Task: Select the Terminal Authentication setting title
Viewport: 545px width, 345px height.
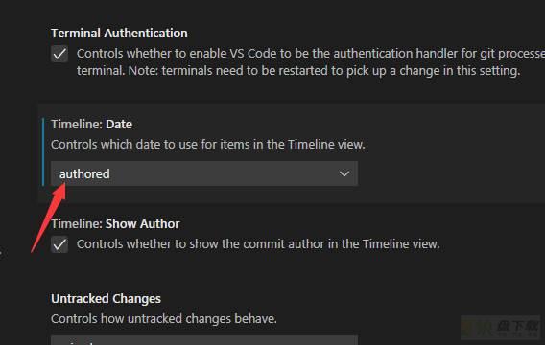Action: [119, 34]
